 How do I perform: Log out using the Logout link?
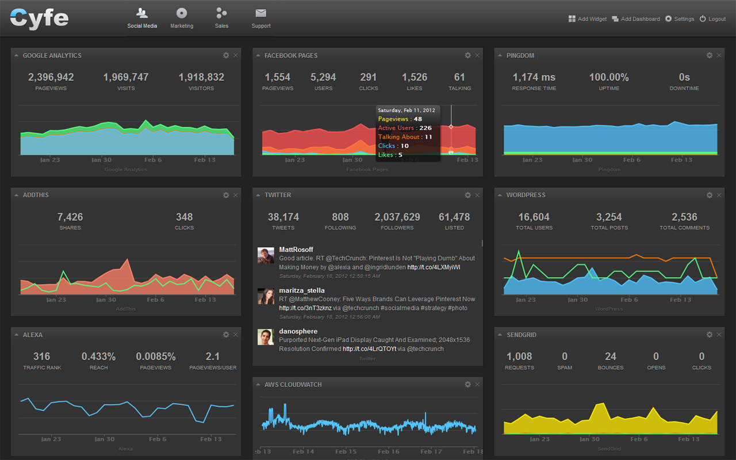[x=712, y=19]
